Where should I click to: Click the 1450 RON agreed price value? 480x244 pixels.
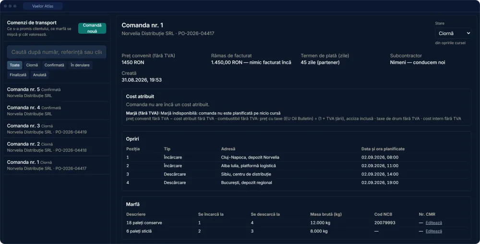pos(133,62)
